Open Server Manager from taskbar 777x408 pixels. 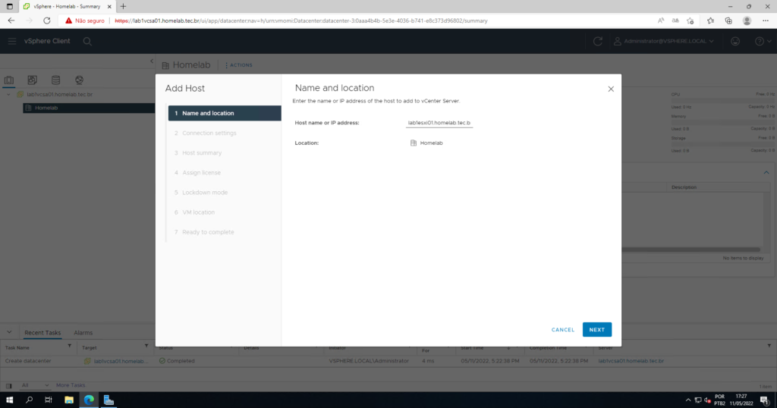(109, 400)
